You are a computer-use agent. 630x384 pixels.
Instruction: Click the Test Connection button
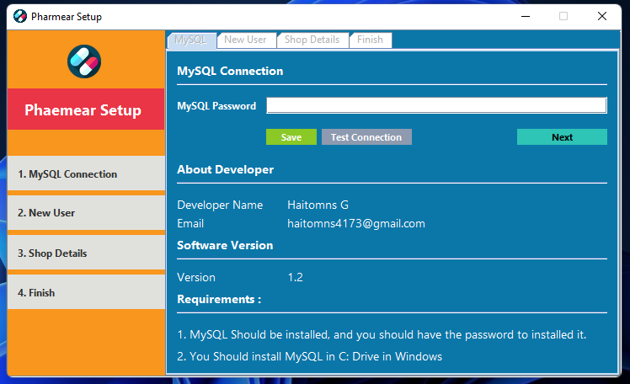click(x=366, y=137)
